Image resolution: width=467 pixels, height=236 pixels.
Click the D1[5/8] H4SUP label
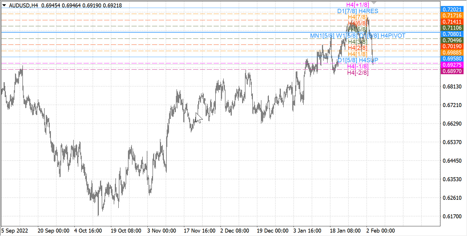click(358, 60)
